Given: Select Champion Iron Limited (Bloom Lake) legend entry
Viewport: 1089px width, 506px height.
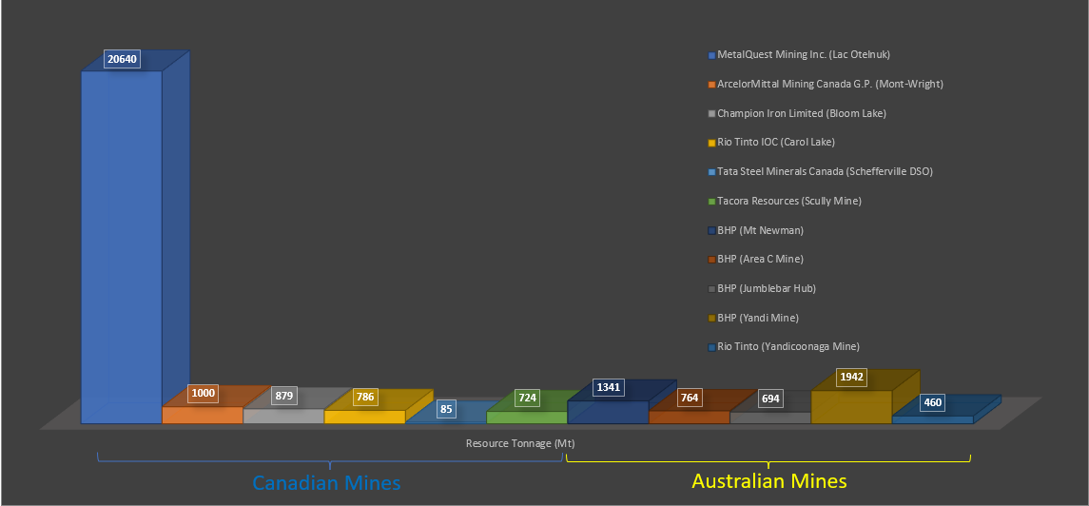Looking at the screenshot, I should [797, 113].
